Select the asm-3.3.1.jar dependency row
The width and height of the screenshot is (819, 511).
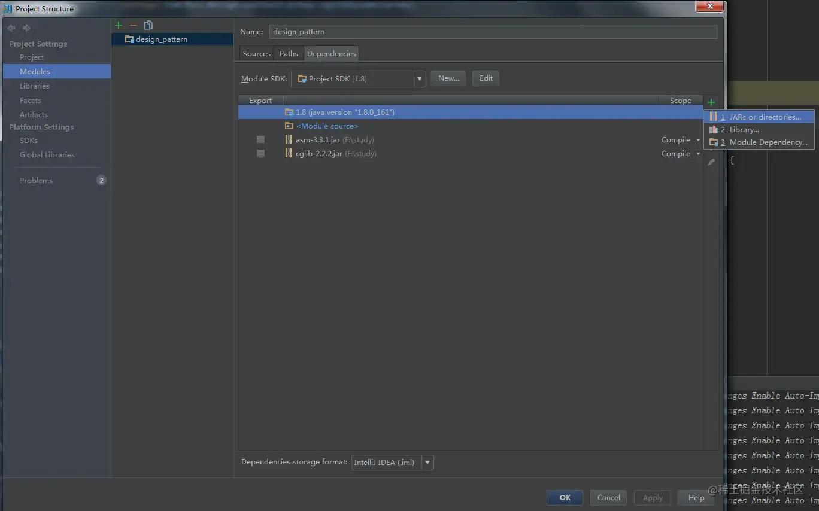(x=471, y=139)
